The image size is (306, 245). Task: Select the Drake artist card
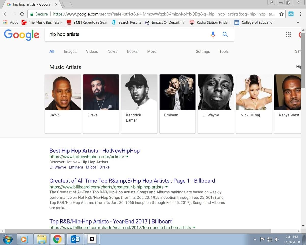click(101, 104)
